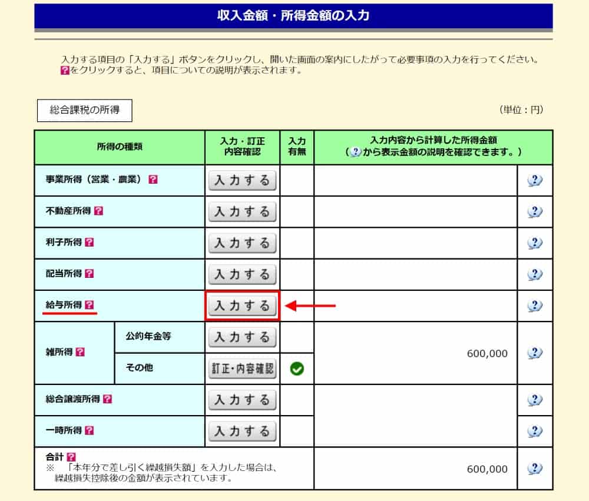The height and width of the screenshot is (501, 589).
Task: Click red question icon beside 給与所得
Action: point(90,305)
